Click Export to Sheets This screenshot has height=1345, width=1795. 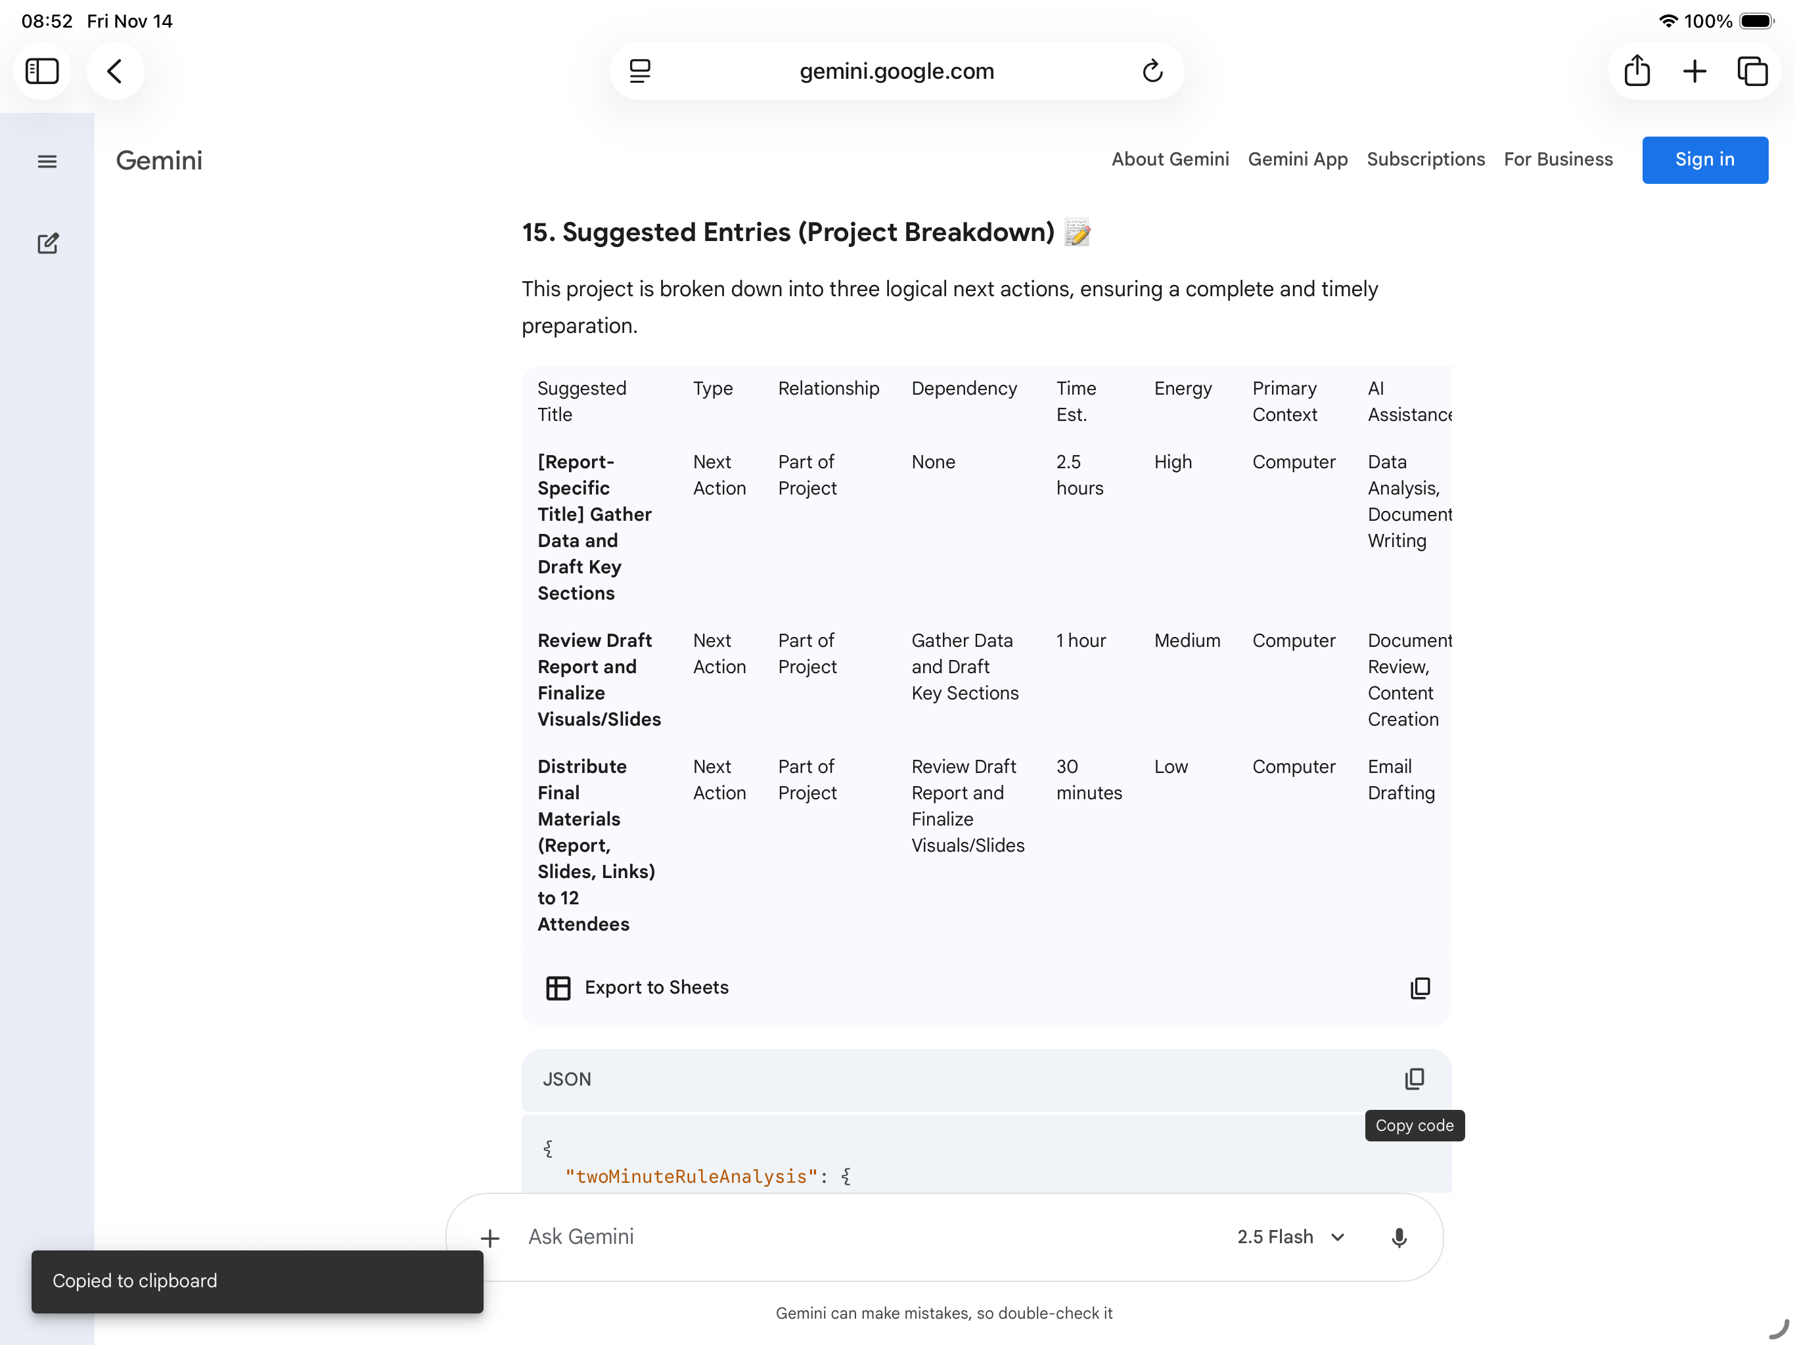(x=637, y=987)
